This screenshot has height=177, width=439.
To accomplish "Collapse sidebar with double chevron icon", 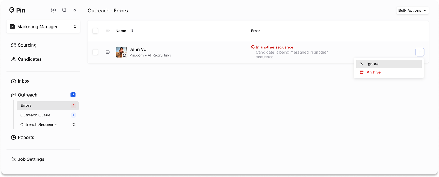I will point(75,10).
